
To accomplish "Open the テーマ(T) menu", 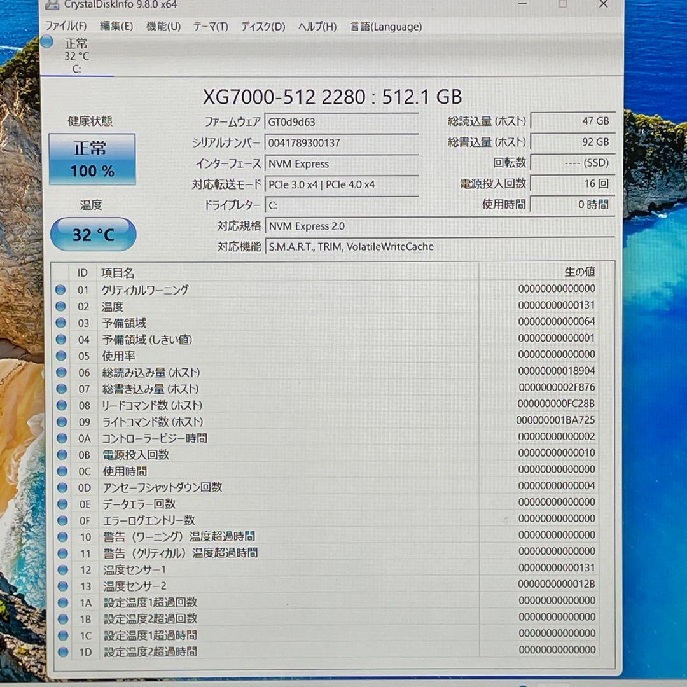I will (210, 27).
